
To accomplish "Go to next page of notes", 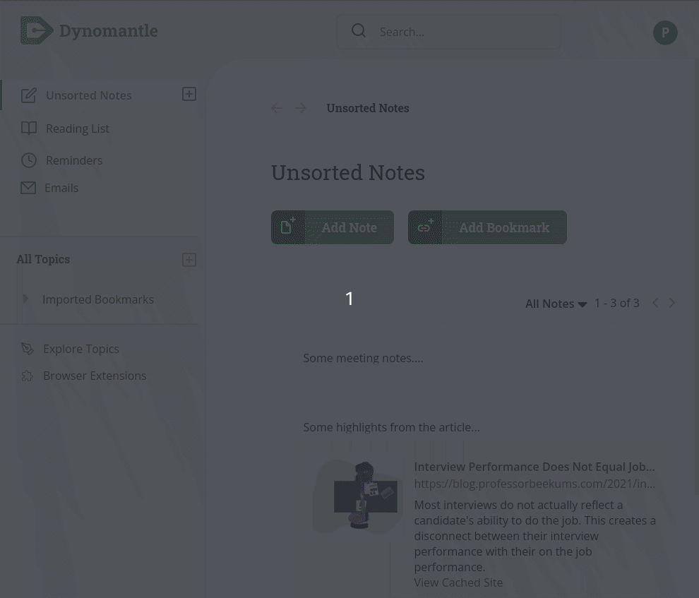I will coord(671,303).
